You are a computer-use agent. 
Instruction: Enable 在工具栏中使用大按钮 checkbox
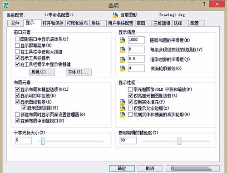17,52
